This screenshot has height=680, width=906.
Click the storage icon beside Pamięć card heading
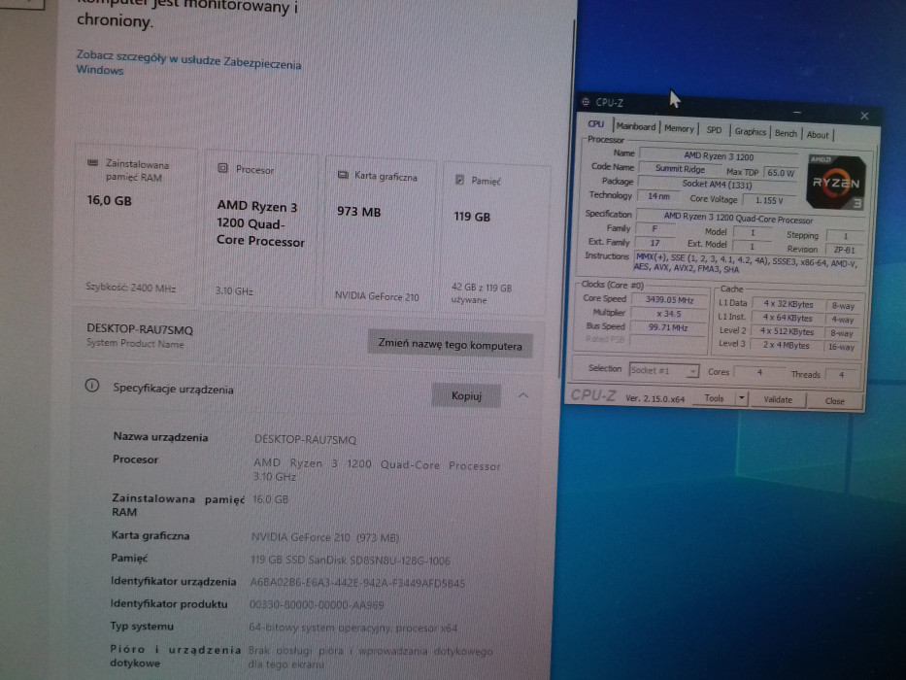(459, 180)
